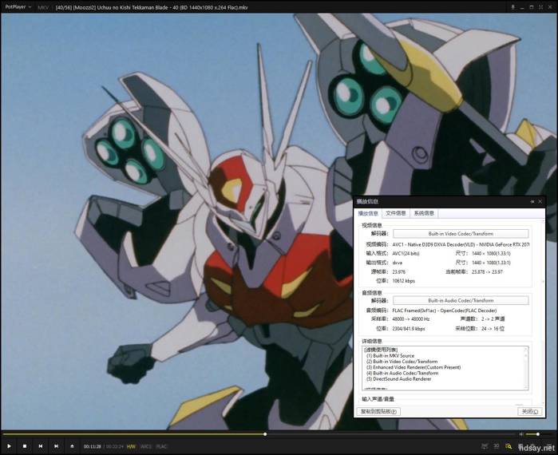
Task: Click the 360 video icon in bottom bar
Action: coord(485,446)
